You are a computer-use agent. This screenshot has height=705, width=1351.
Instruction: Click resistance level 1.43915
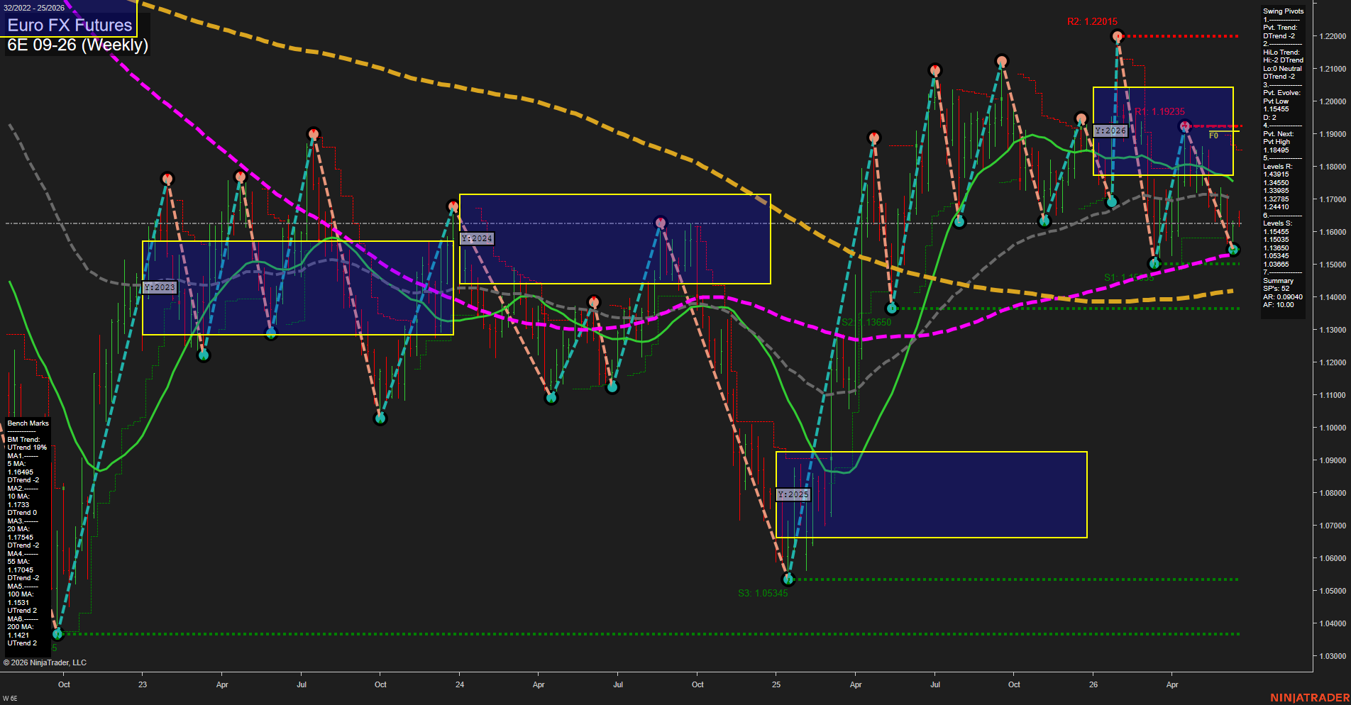pyautogui.click(x=1276, y=174)
